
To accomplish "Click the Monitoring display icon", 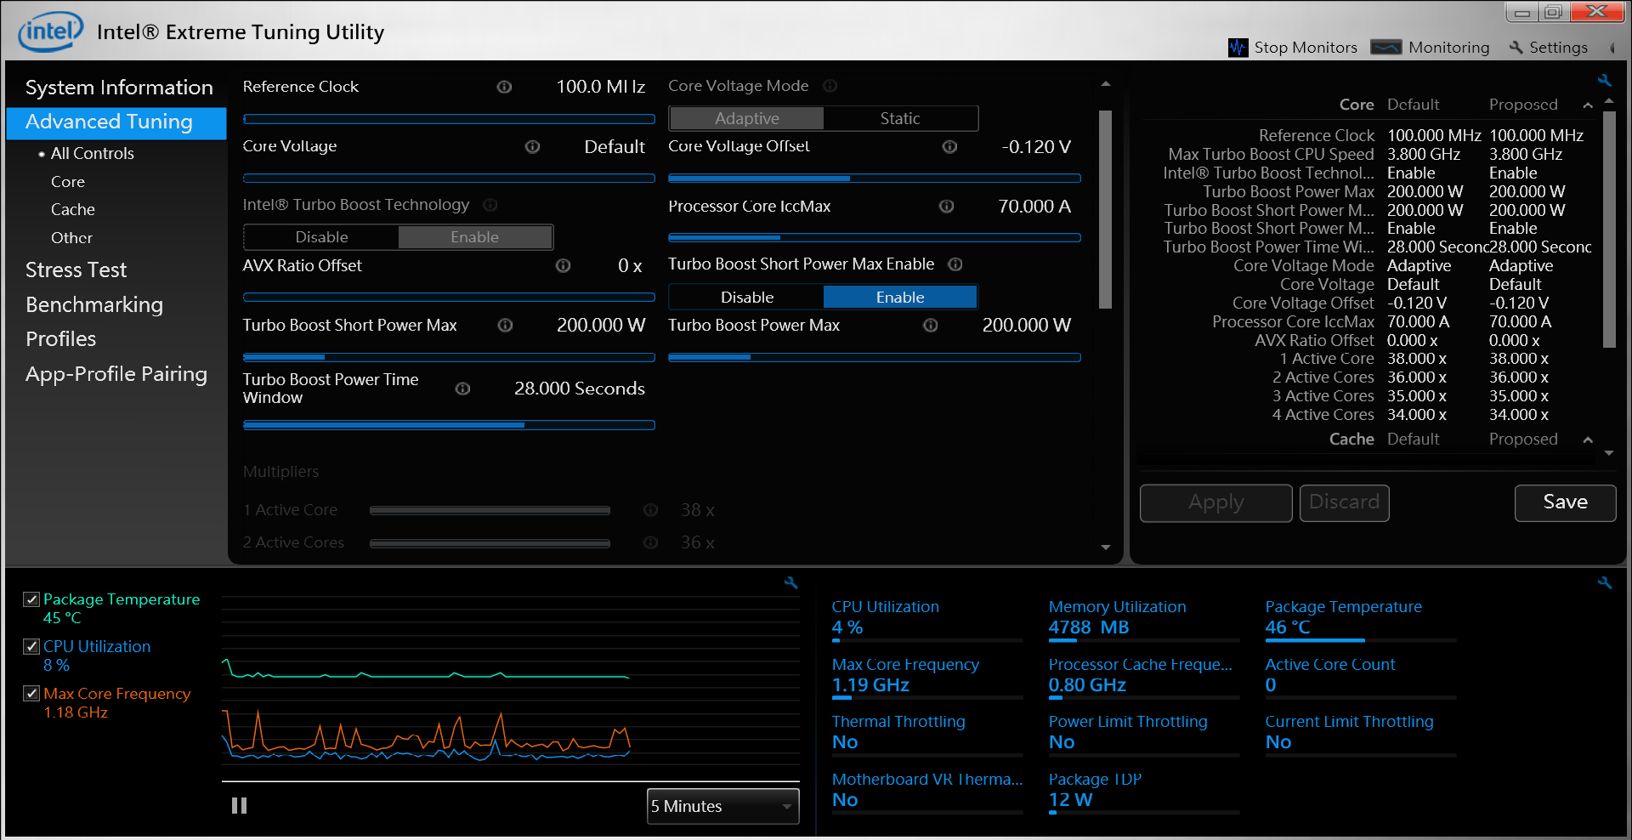I will 1386,48.
